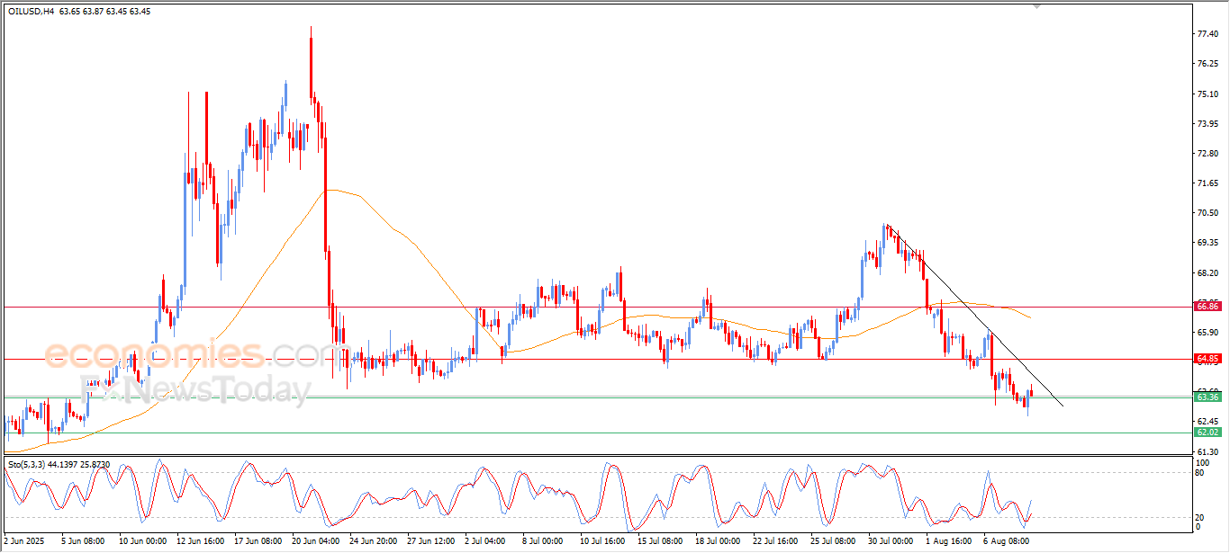Click the 20 Jun 04:00 time label
The height and width of the screenshot is (553, 1230).
click(x=317, y=541)
